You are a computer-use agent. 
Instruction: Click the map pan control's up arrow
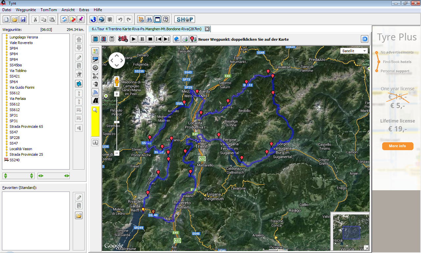point(117,56)
